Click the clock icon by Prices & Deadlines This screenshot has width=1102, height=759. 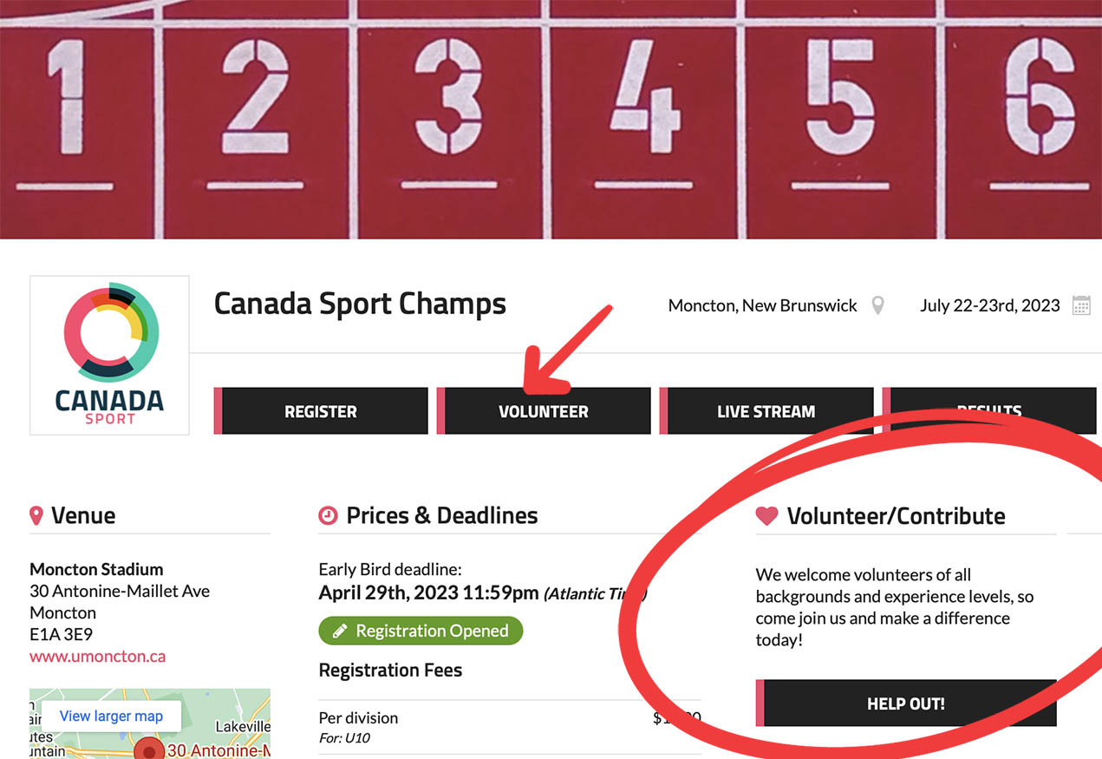pos(328,515)
